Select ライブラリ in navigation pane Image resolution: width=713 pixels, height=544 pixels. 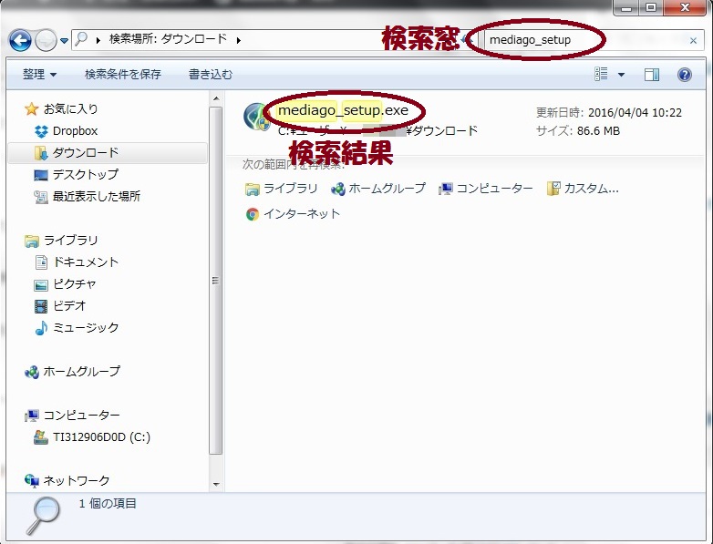70,241
